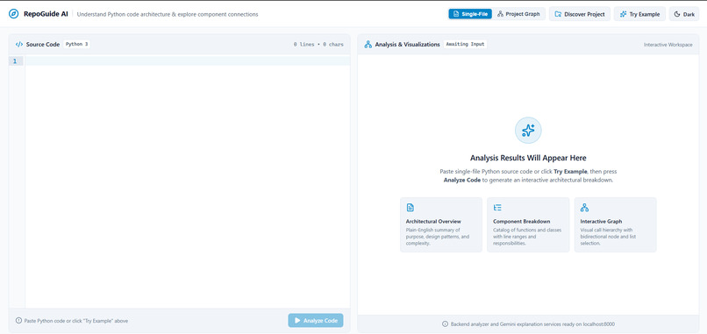Image resolution: width=707 pixels, height=334 pixels.
Task: Click the RepoGuide AI title text
Action: click(x=46, y=14)
